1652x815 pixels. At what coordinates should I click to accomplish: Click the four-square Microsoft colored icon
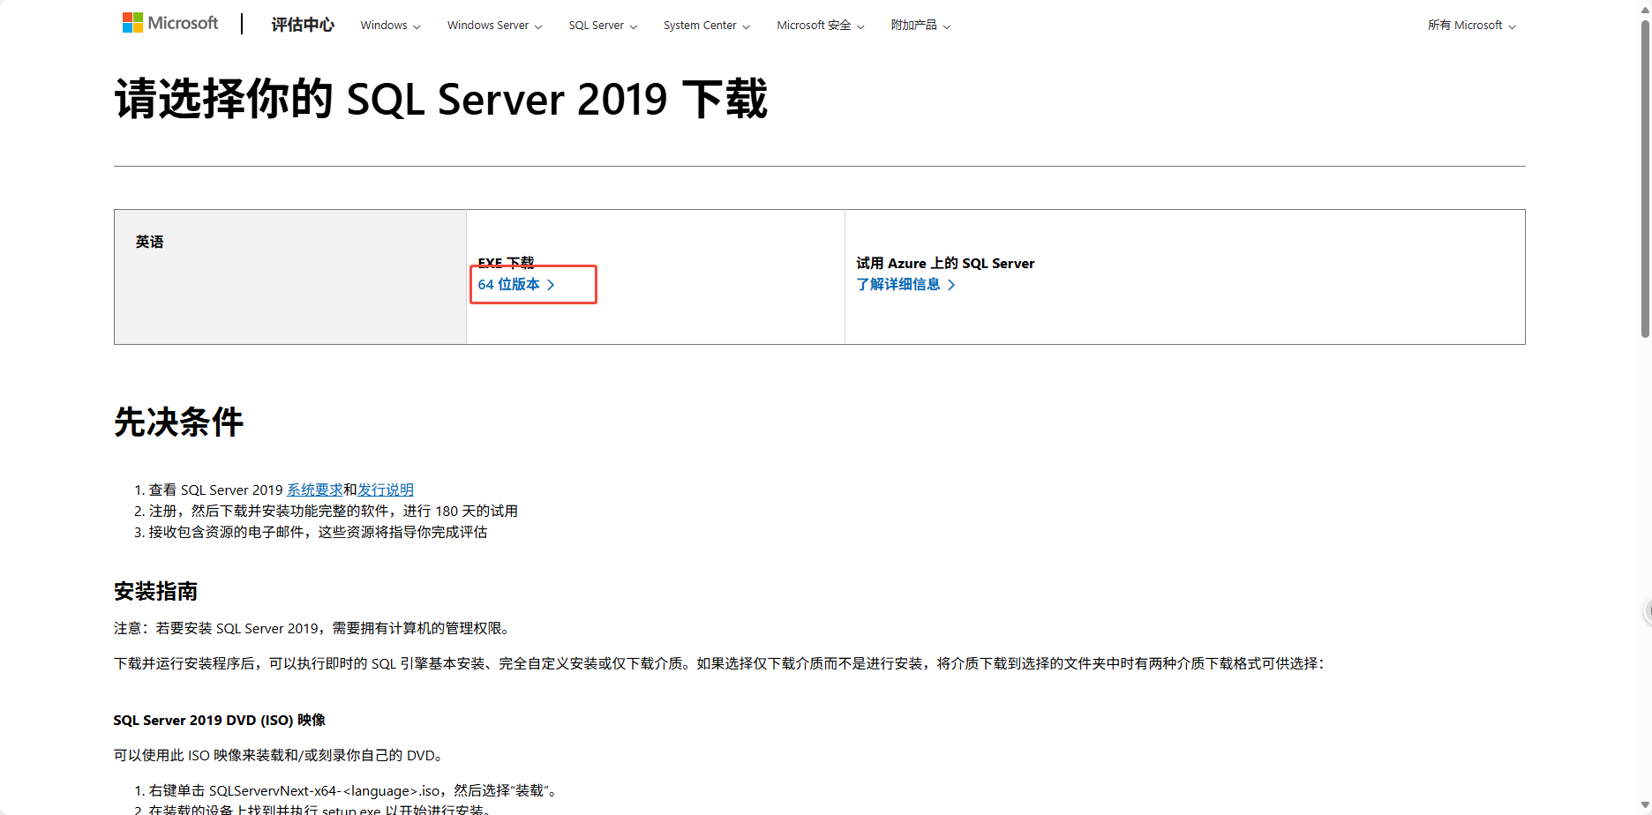tap(133, 21)
